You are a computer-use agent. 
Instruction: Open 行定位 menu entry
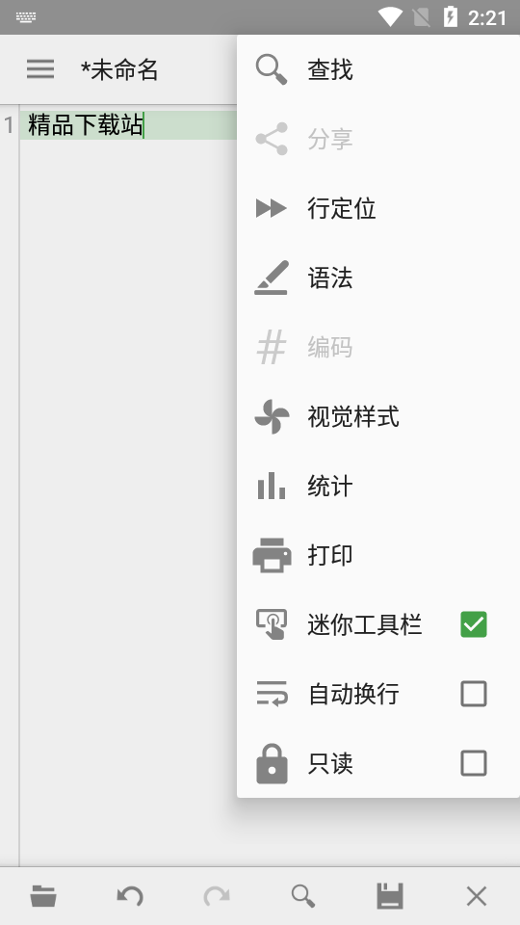(x=377, y=208)
